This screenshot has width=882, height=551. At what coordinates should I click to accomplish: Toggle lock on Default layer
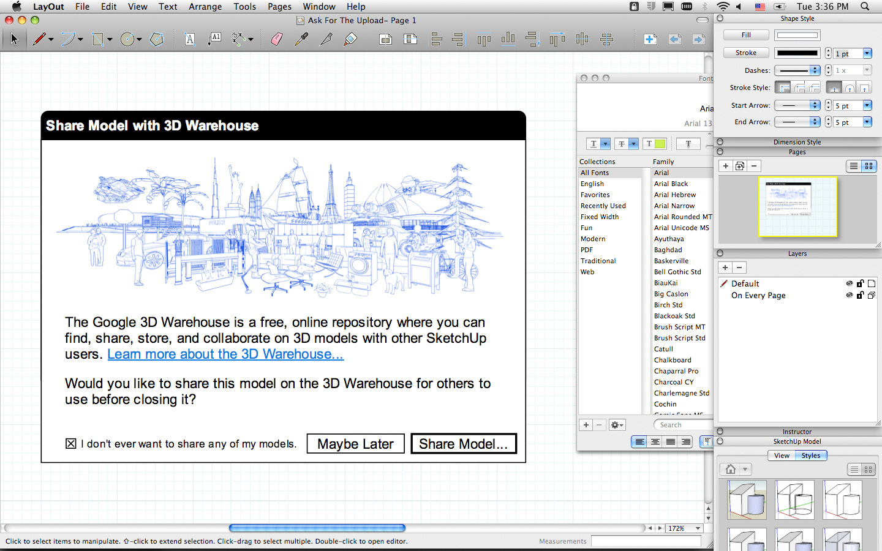(860, 283)
